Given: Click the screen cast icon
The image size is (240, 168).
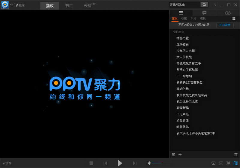Looking at the screenshot, I should tap(213, 163).
